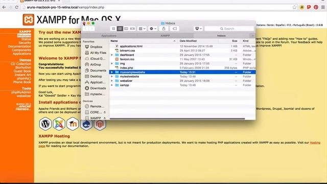
Task: Open Remote Disc under Devices
Action: pyautogui.click(x=95, y=106)
